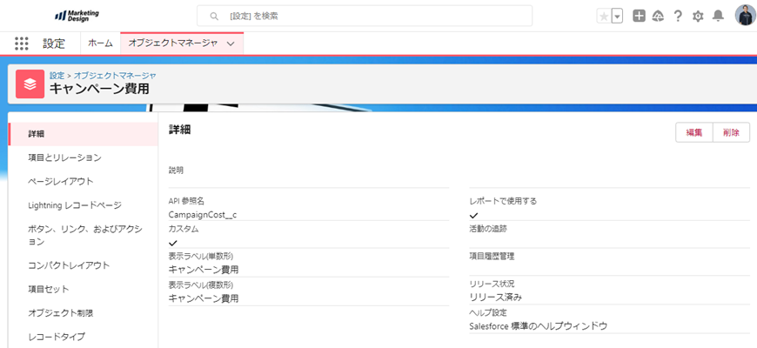The width and height of the screenshot is (757, 348).
Task: Open ページレイアウト in the sidebar
Action: click(60, 181)
